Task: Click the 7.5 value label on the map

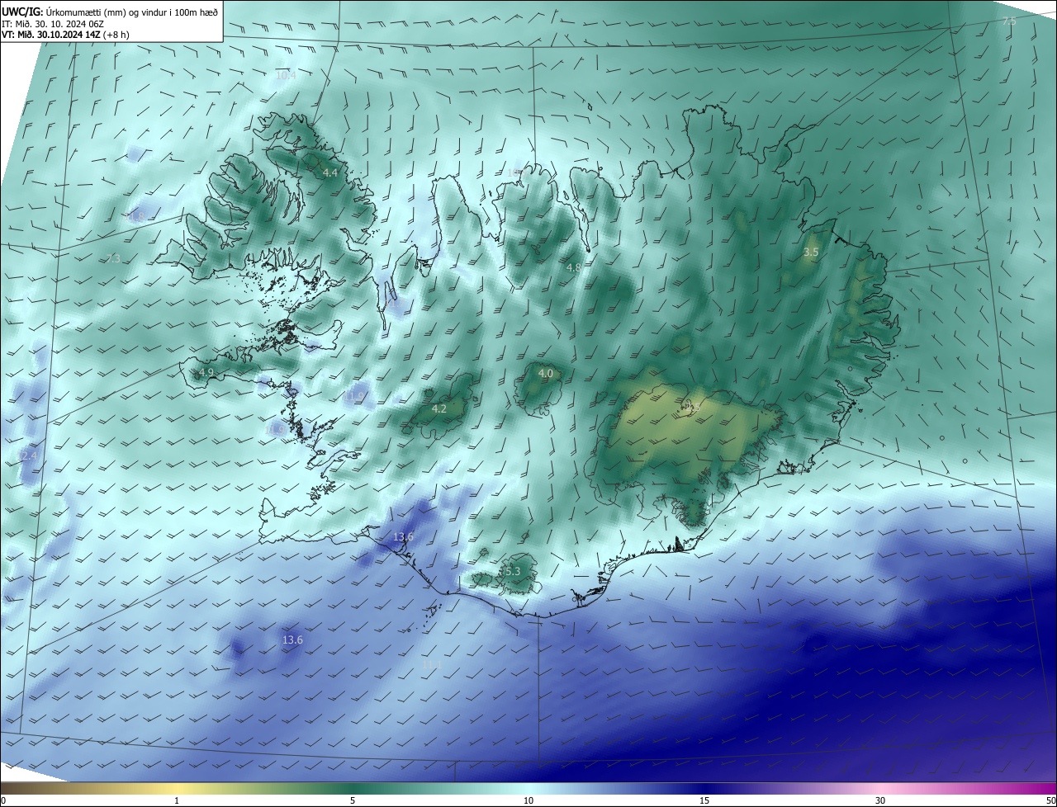Action: click(1009, 21)
